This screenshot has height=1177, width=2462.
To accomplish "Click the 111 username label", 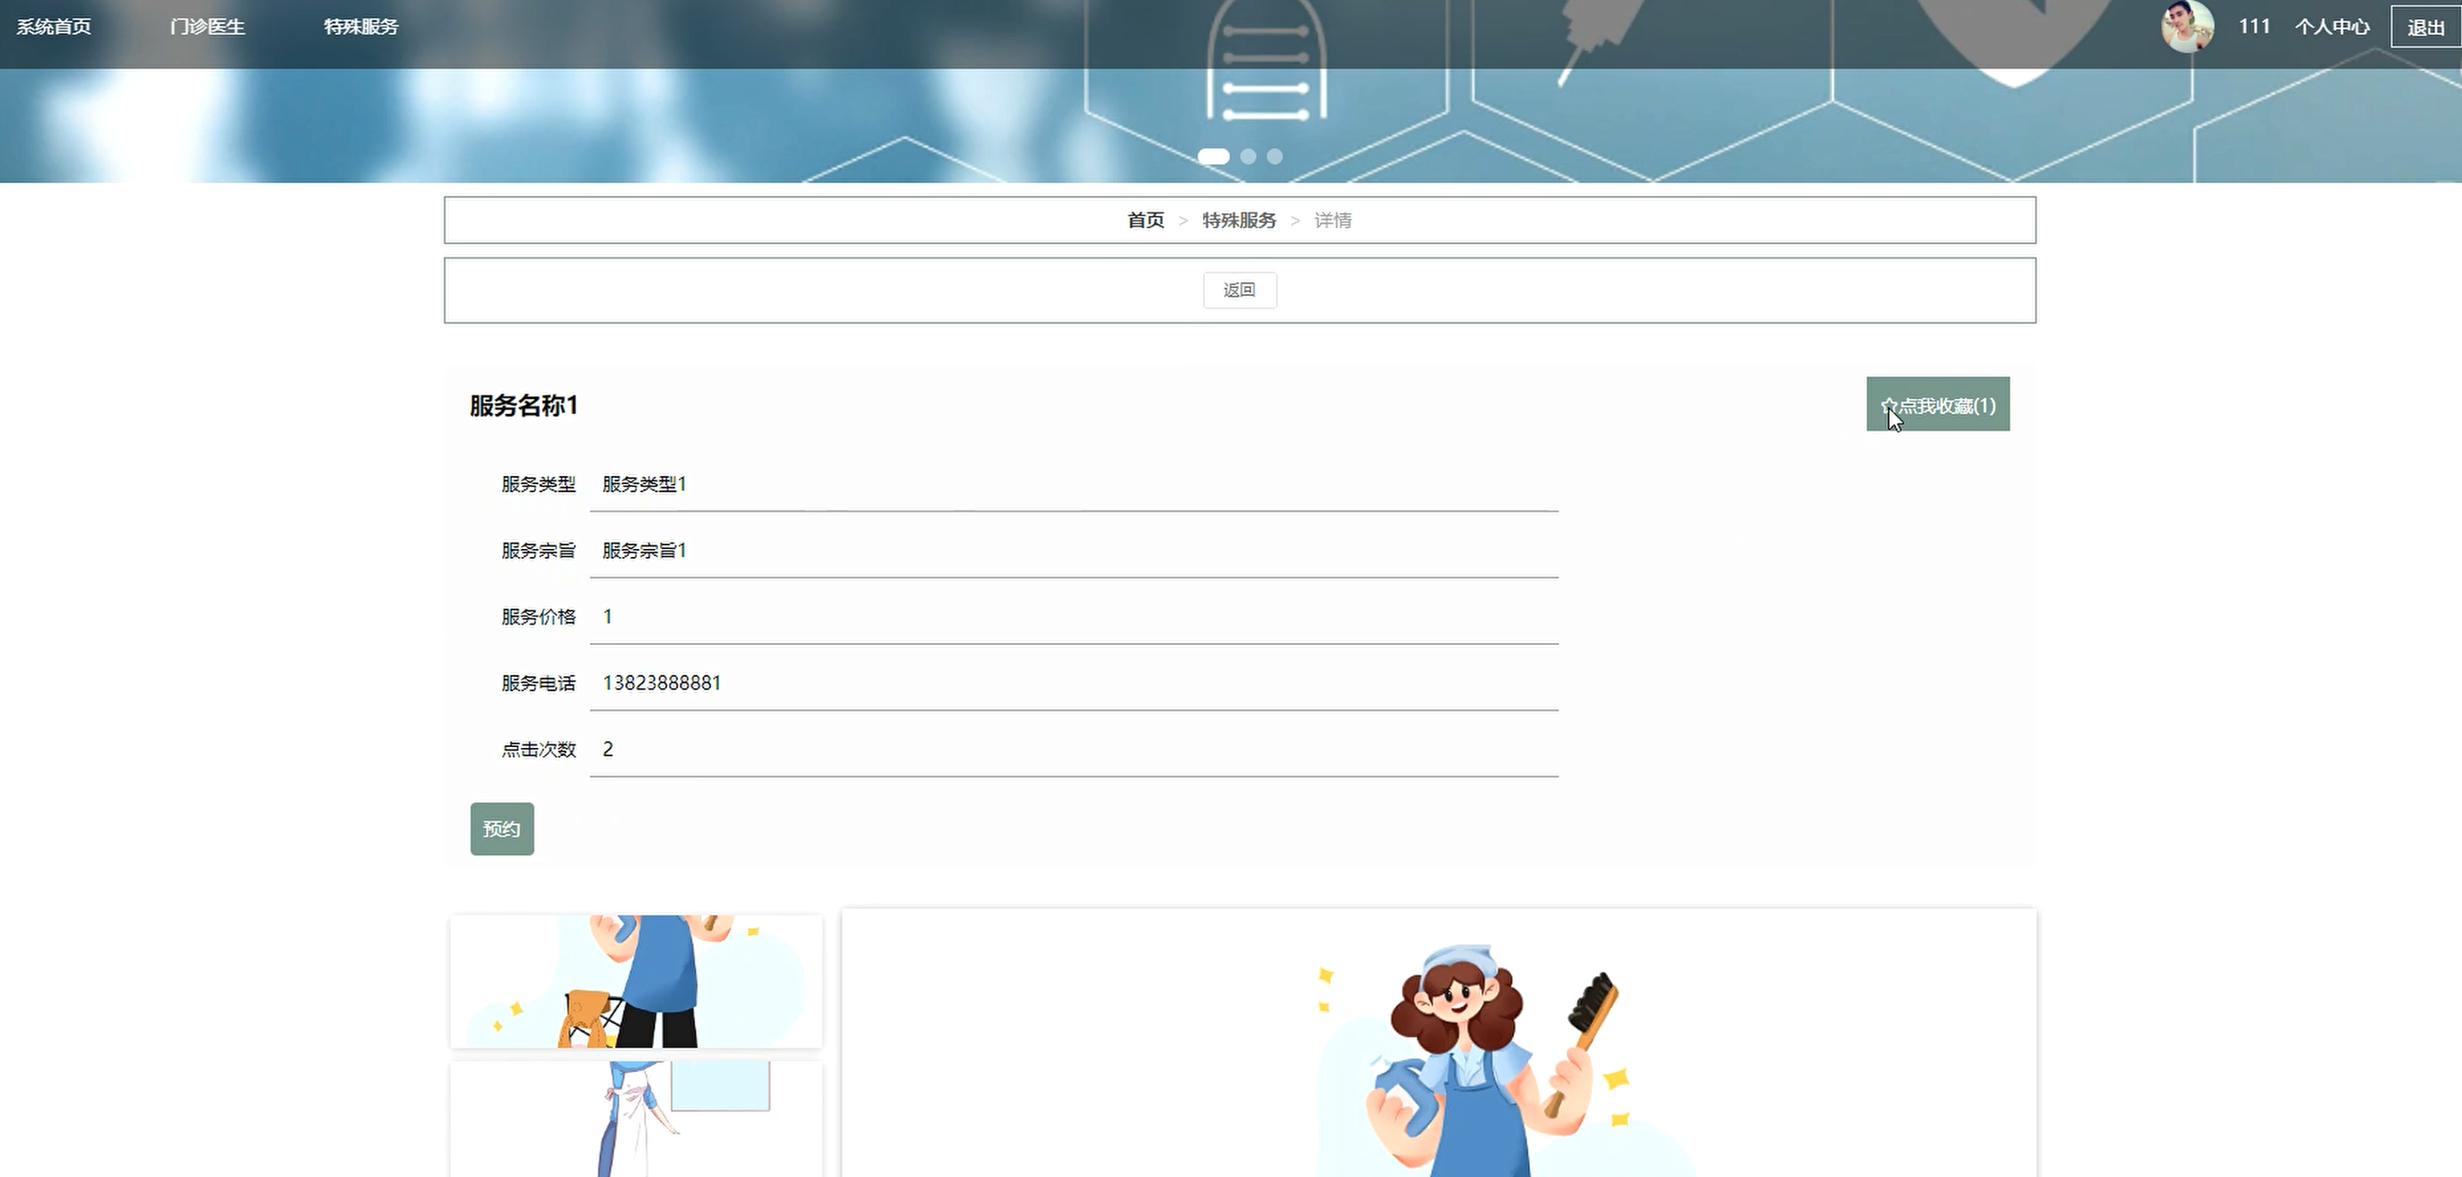I will 2253,27.
